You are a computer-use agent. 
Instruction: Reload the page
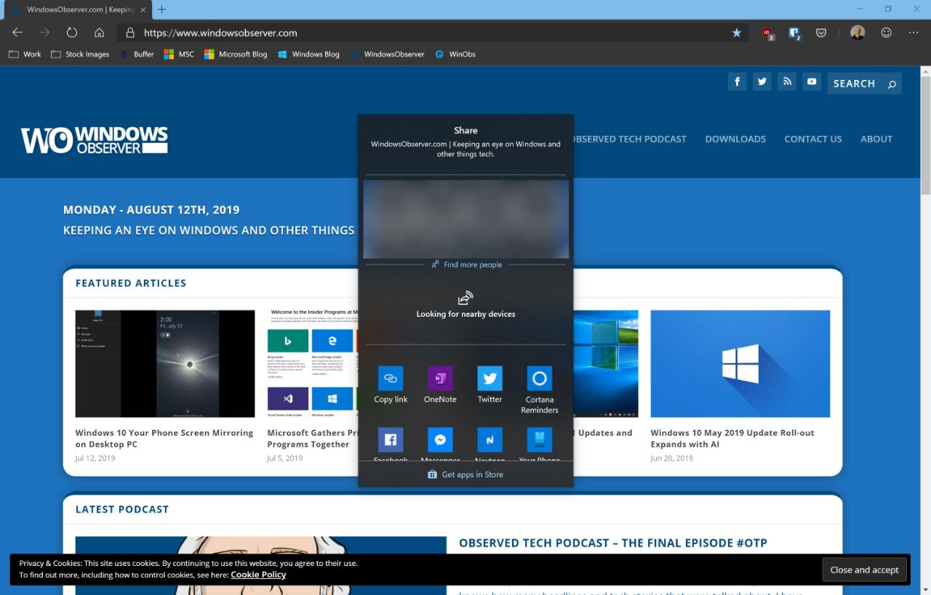[x=72, y=33]
